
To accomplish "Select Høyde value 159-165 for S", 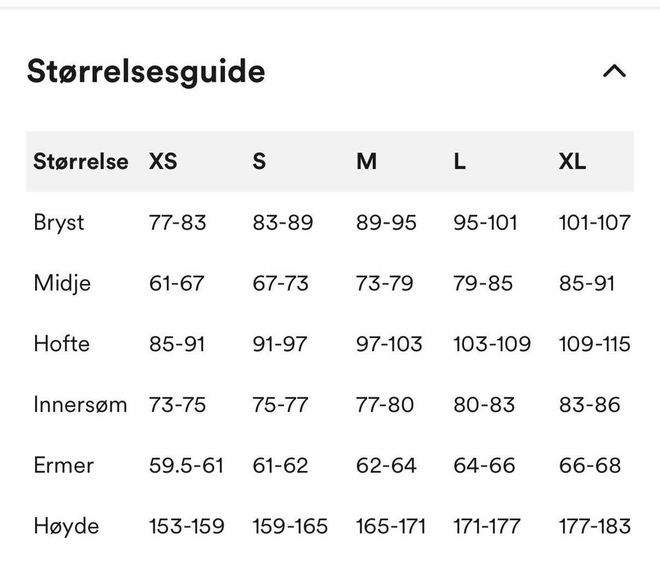I will click(x=290, y=526).
